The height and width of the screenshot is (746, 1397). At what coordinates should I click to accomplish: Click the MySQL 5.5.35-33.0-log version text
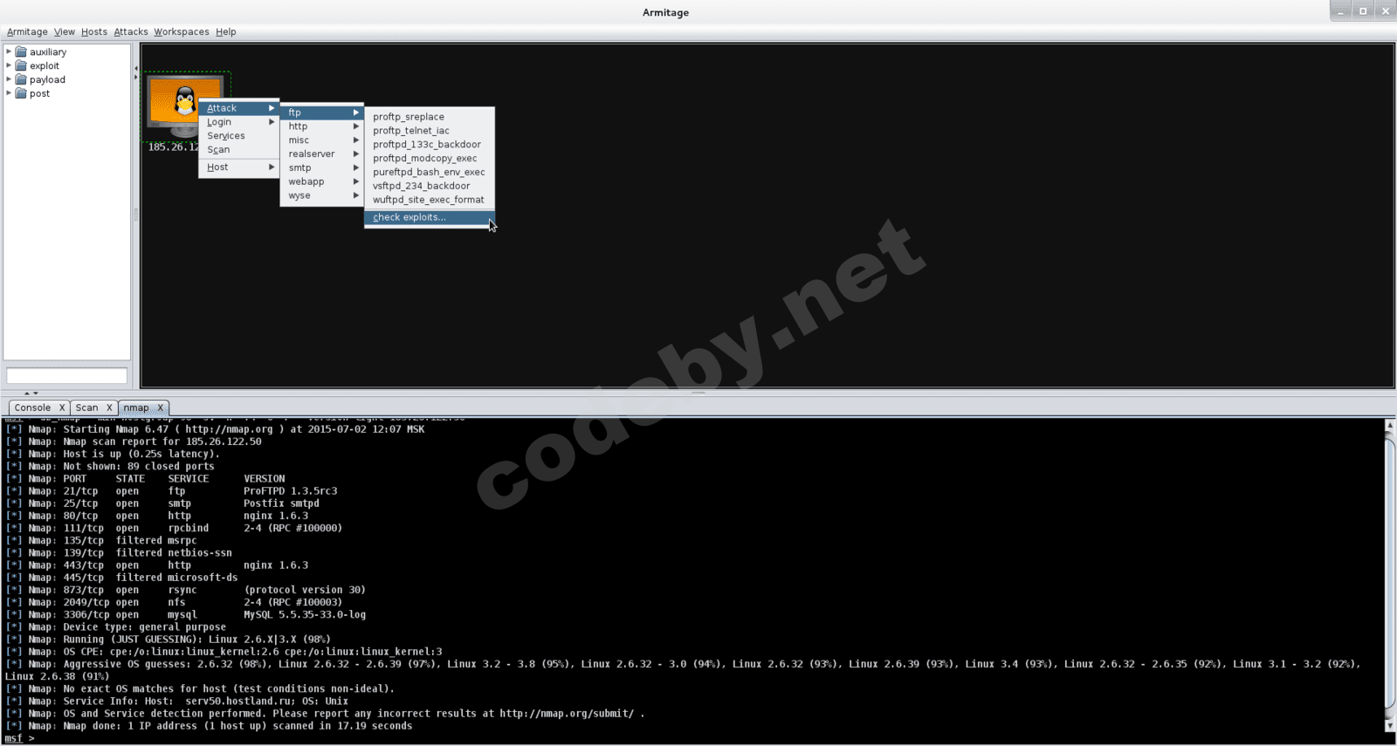305,615
